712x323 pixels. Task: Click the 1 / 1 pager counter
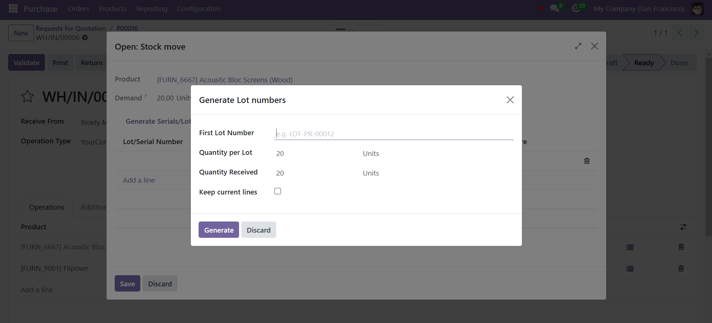660,33
